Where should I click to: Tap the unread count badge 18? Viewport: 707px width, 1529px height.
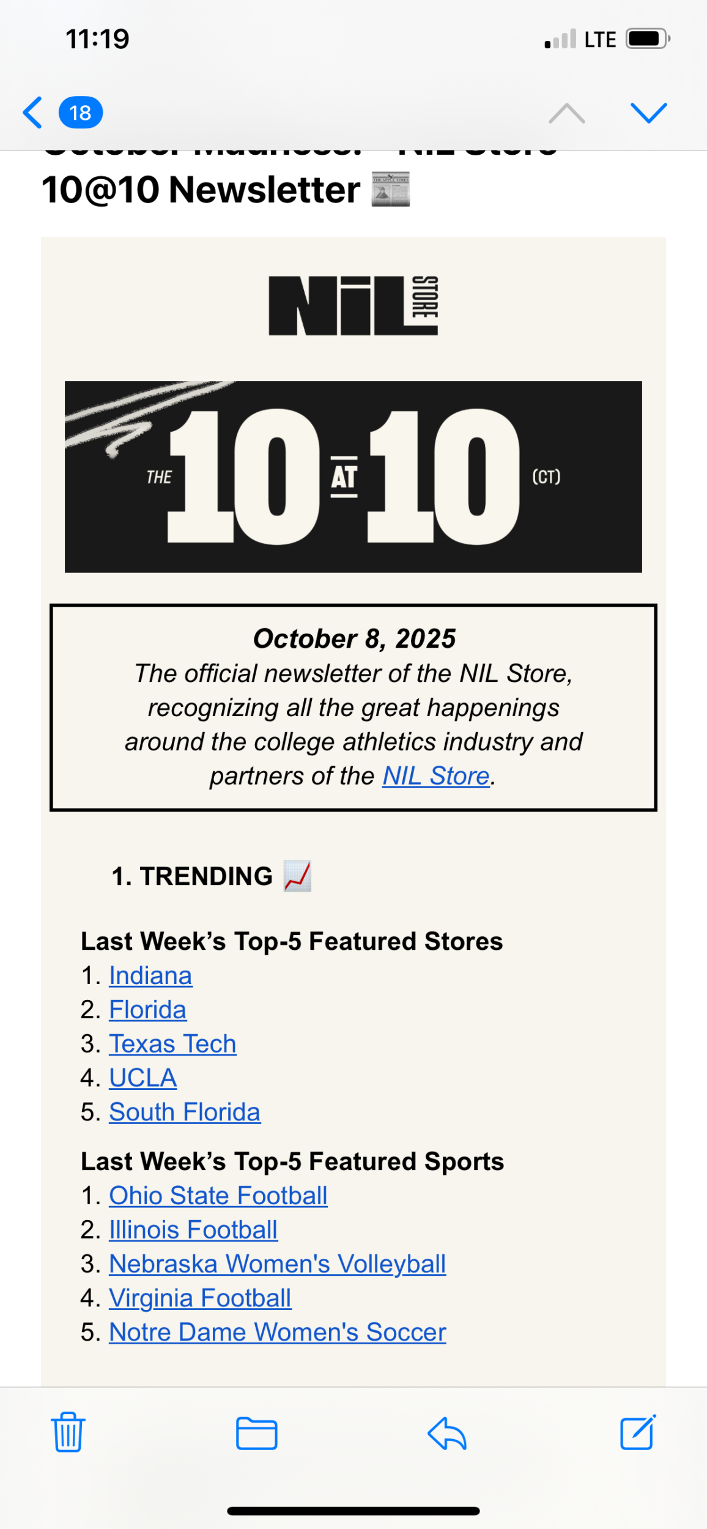(80, 113)
